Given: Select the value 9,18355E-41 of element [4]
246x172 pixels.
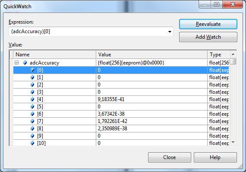Looking at the screenshot, I should [111, 99].
